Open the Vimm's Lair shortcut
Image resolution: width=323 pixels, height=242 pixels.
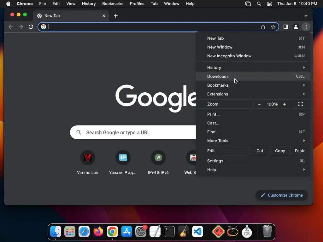tap(88, 163)
